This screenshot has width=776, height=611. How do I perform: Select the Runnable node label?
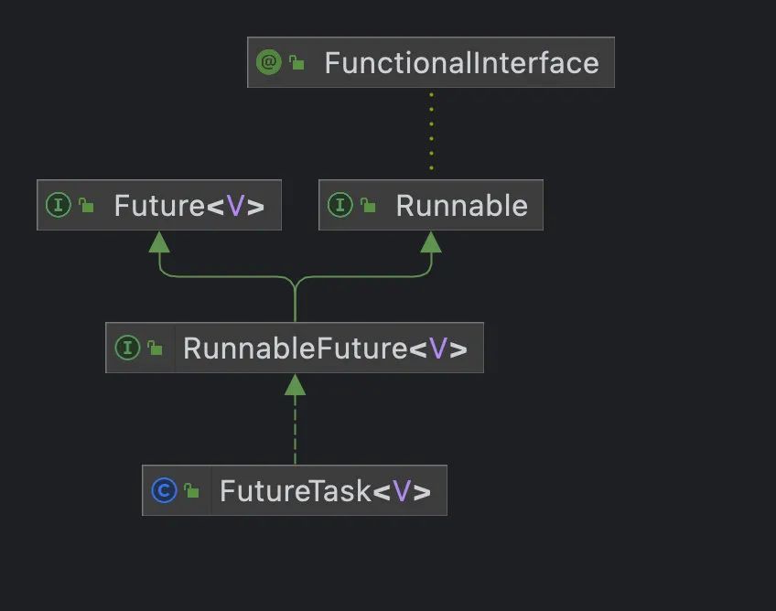pyautogui.click(x=461, y=206)
